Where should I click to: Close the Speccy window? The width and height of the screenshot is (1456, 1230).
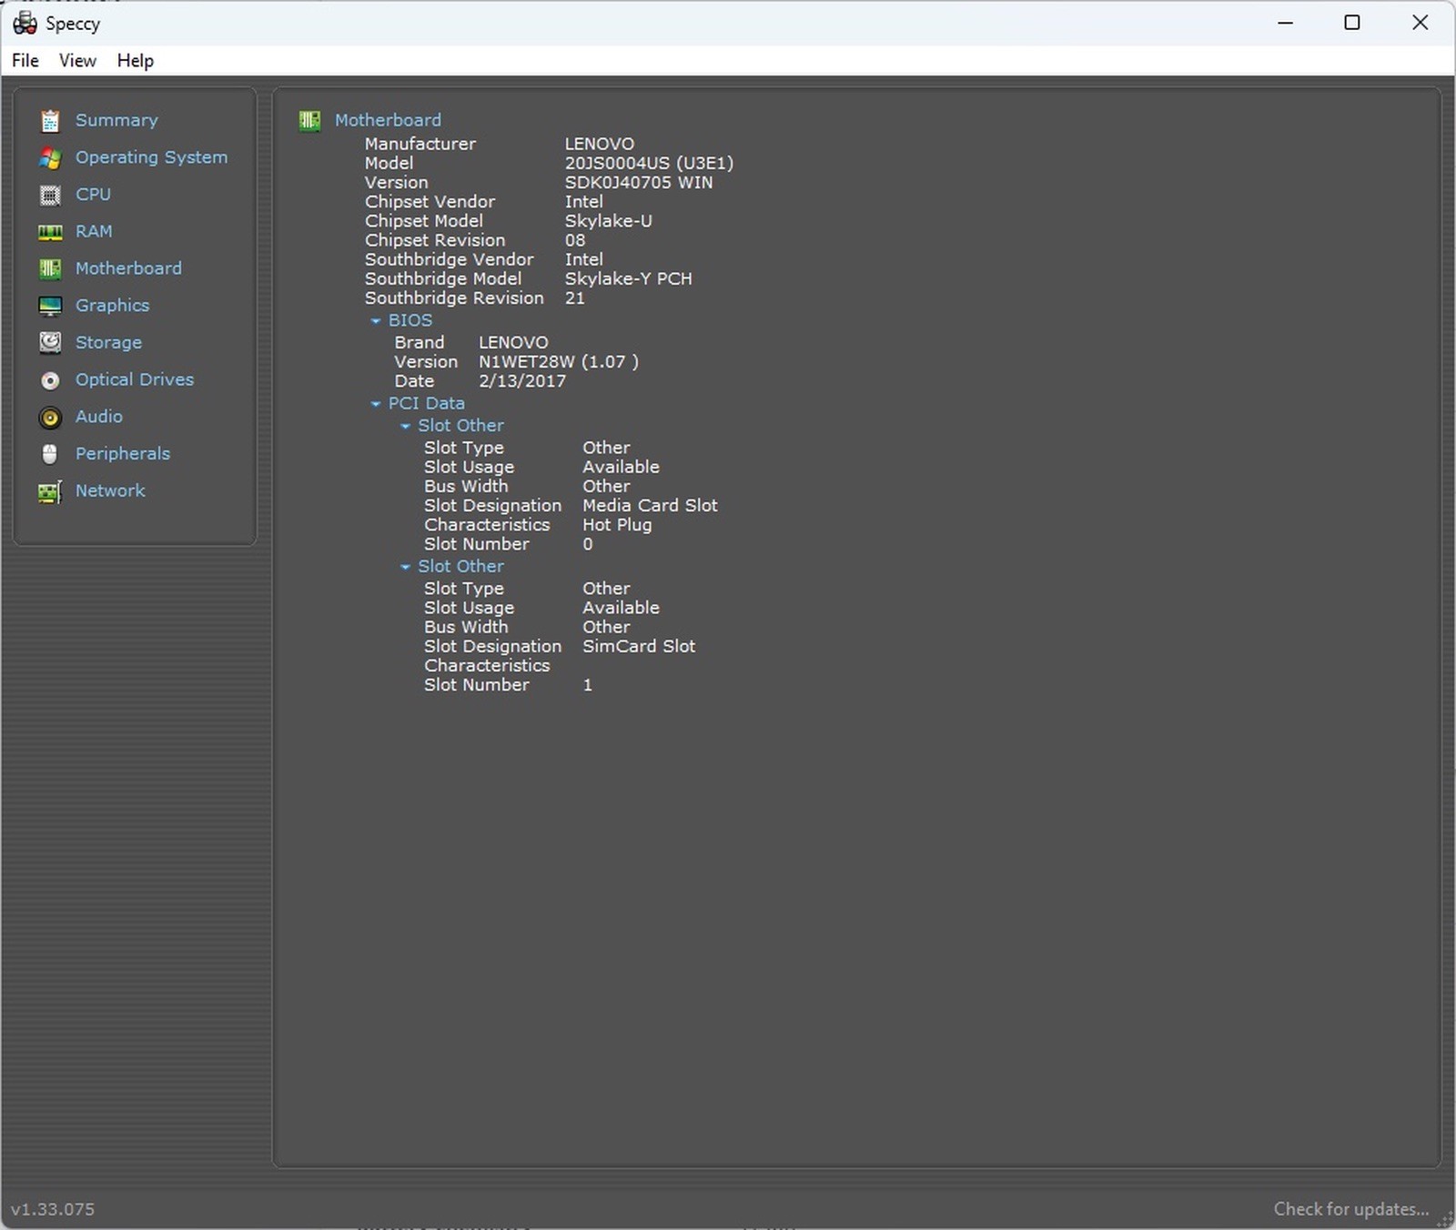click(1420, 23)
